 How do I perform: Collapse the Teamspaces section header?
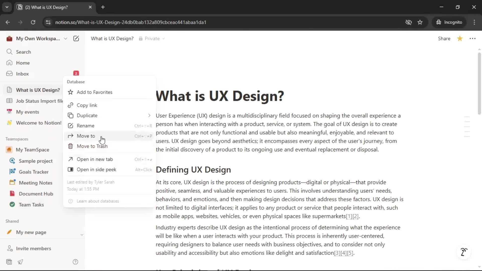(x=17, y=139)
